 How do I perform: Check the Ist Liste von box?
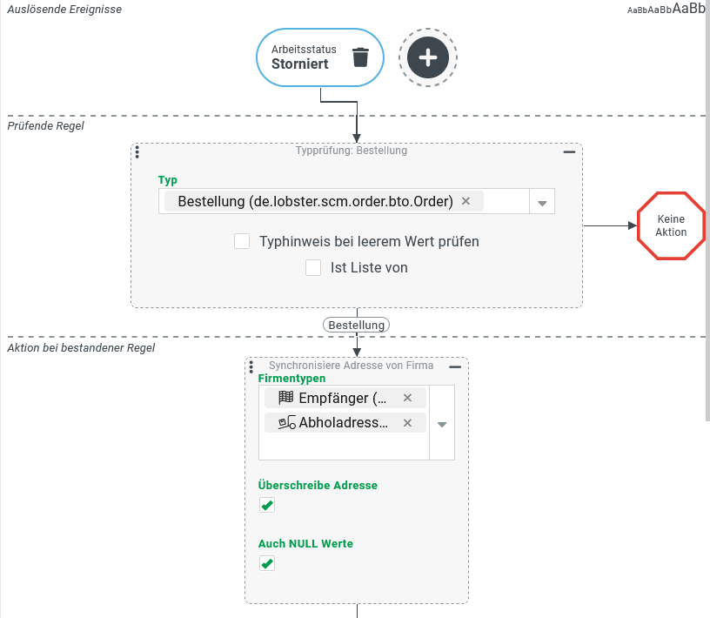pyautogui.click(x=313, y=268)
